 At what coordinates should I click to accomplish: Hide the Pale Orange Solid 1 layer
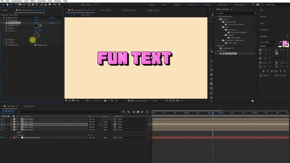coord(2,138)
